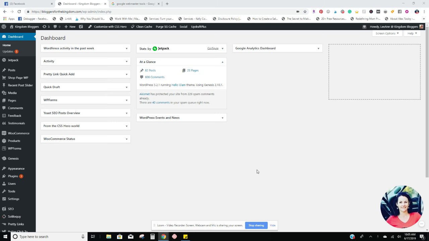
Task: Open Plugins in sidebar
Action: tap(18, 176)
